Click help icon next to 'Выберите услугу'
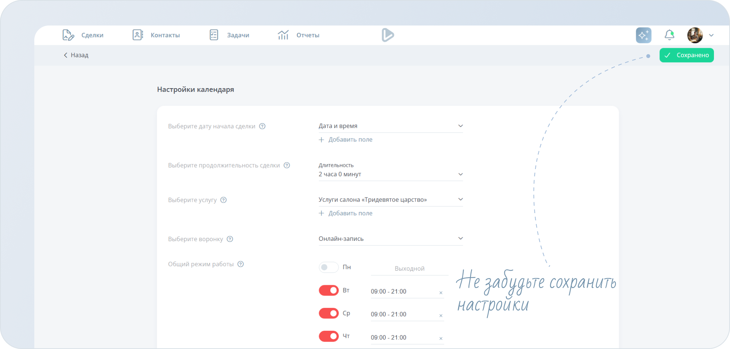Image resolution: width=730 pixels, height=349 pixels. 223,200
